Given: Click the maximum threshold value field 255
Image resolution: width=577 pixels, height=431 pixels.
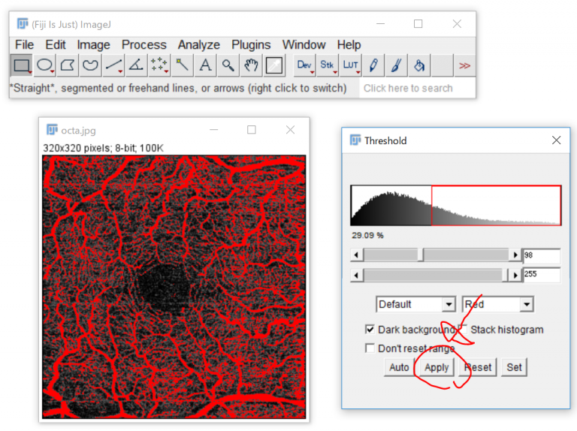Looking at the screenshot, I should [x=541, y=274].
